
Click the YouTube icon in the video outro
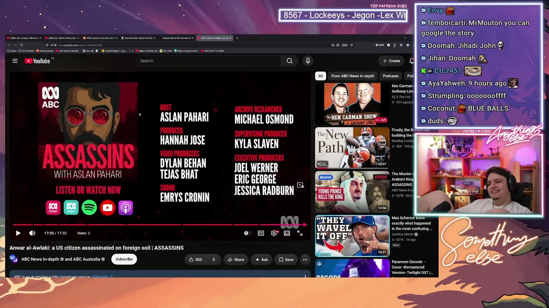pyautogui.click(x=108, y=208)
